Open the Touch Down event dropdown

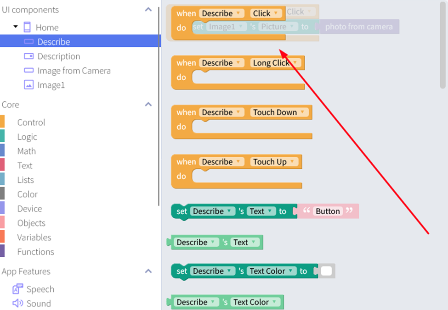(279, 112)
